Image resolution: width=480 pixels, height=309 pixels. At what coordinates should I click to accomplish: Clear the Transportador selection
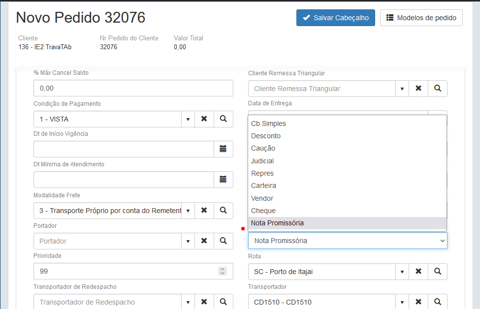point(418,302)
